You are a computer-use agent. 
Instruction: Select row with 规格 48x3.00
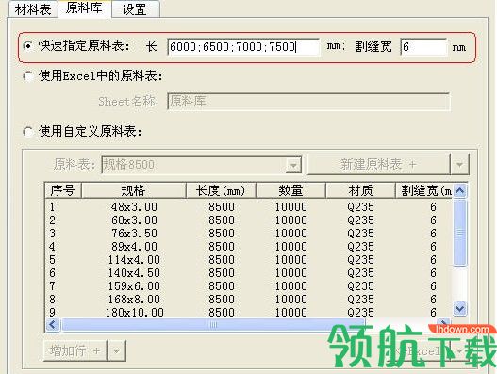[x=249, y=207]
